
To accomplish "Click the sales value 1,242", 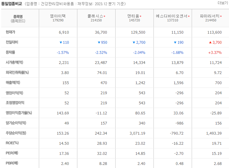I will click(140, 83).
